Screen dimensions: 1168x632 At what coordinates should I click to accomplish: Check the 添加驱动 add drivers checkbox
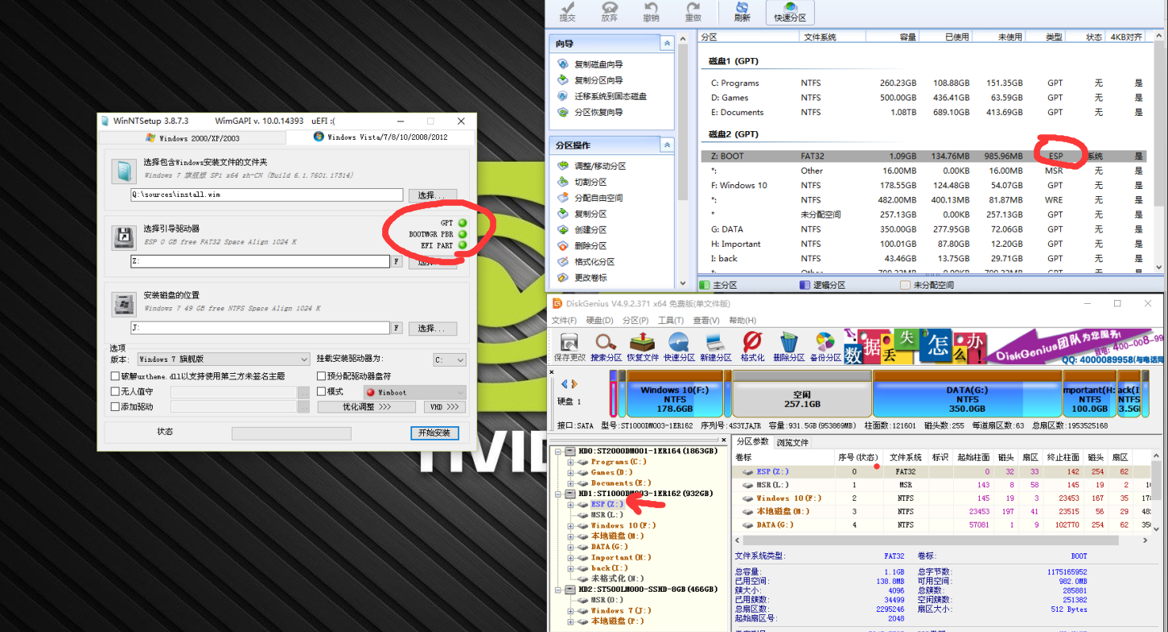coord(115,407)
